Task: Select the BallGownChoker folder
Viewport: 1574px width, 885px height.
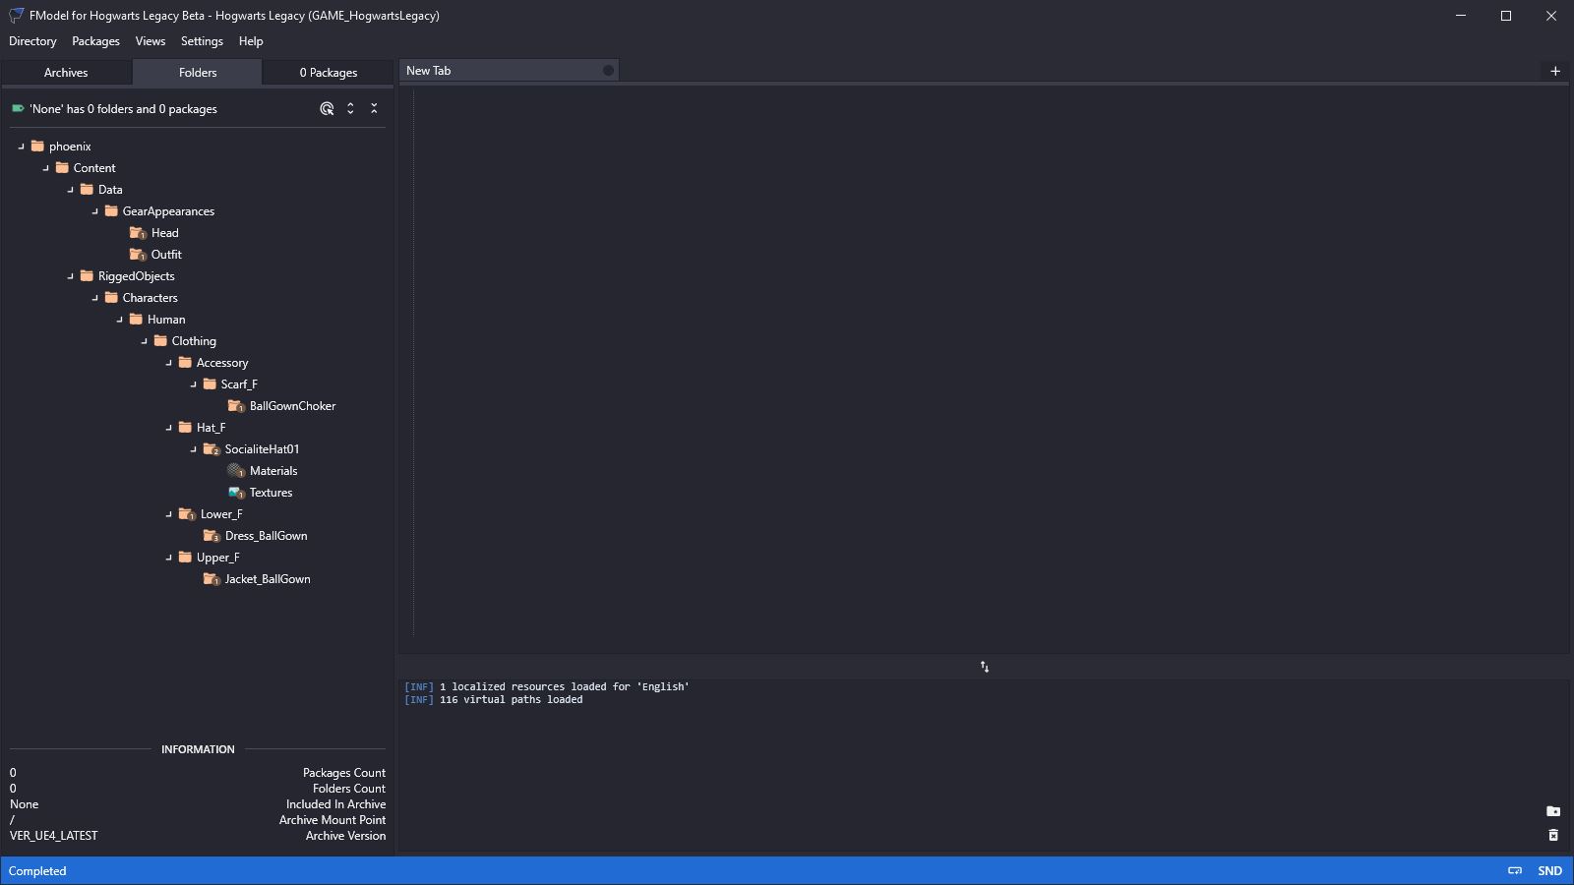Action: pos(292,406)
